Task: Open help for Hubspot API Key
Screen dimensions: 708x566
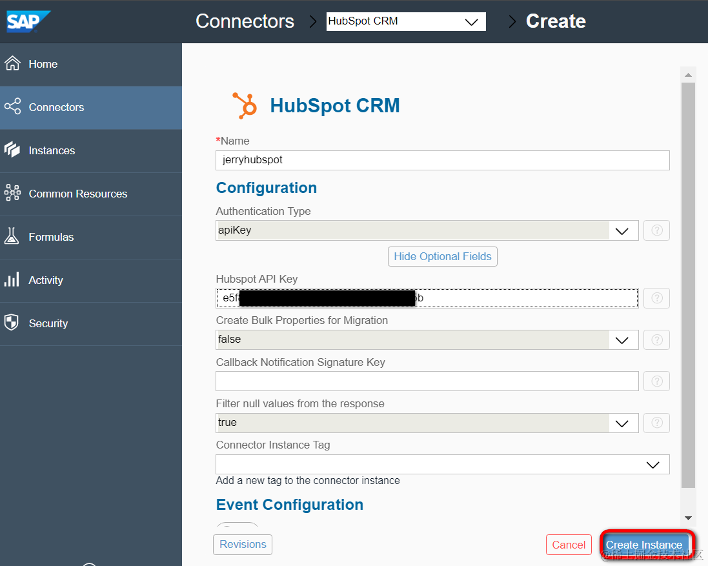Action: (656, 298)
